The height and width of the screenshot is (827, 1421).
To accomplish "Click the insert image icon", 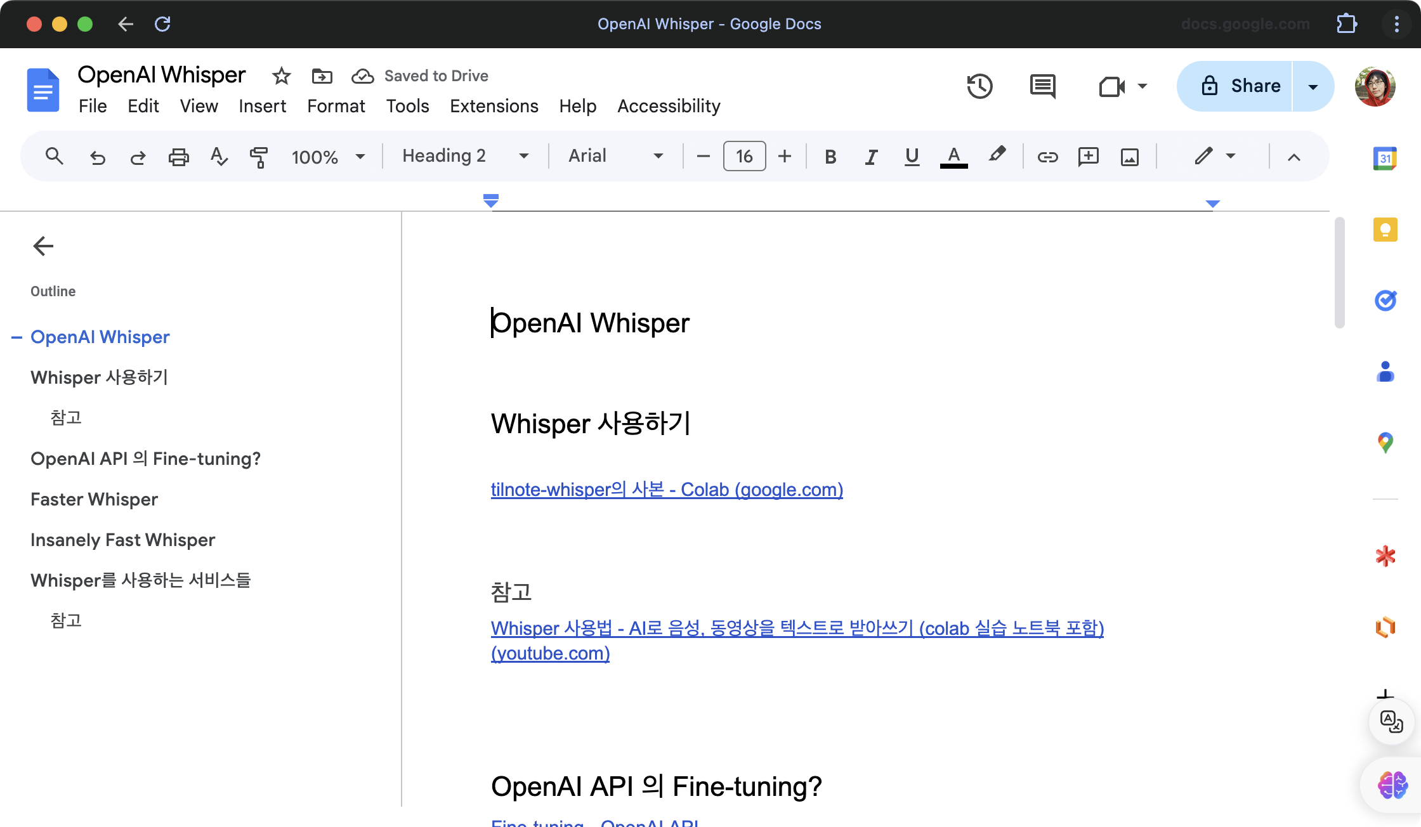I will (1129, 157).
